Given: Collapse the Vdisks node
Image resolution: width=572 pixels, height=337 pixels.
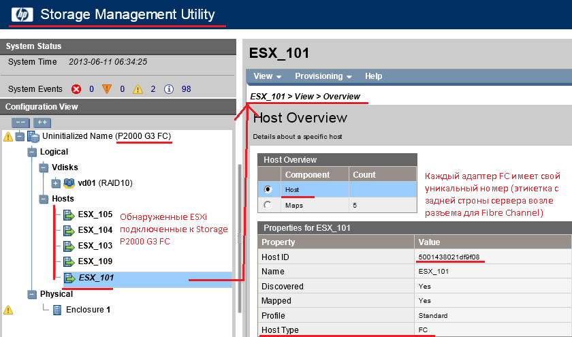Looking at the screenshot, I should point(44,167).
